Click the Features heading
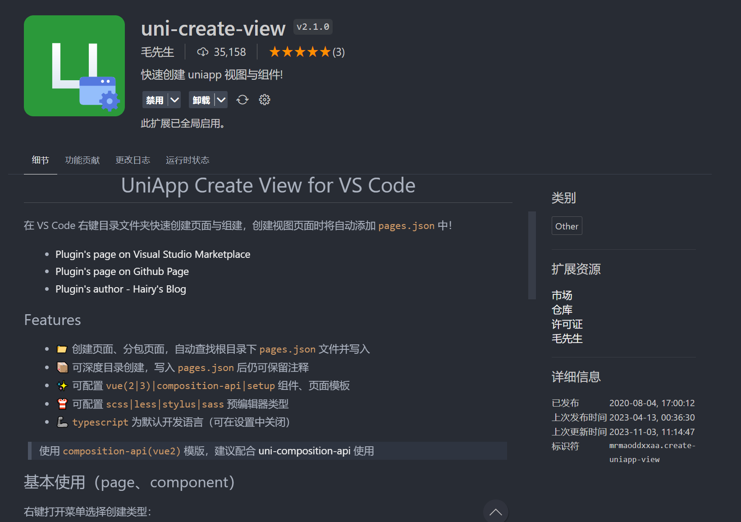Image resolution: width=741 pixels, height=522 pixels. tap(53, 320)
